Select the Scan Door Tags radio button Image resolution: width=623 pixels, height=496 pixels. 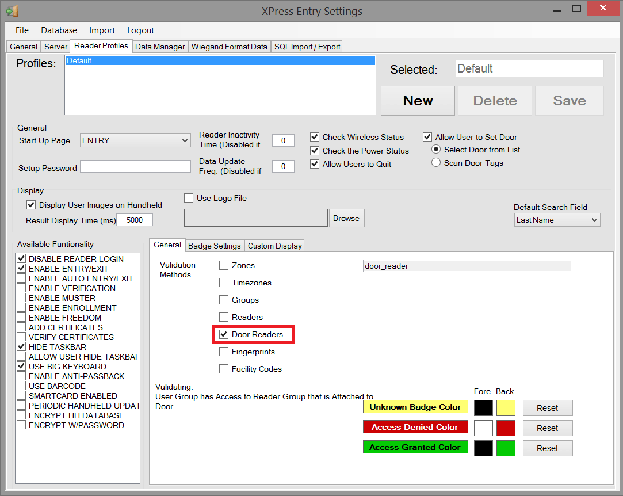(436, 162)
